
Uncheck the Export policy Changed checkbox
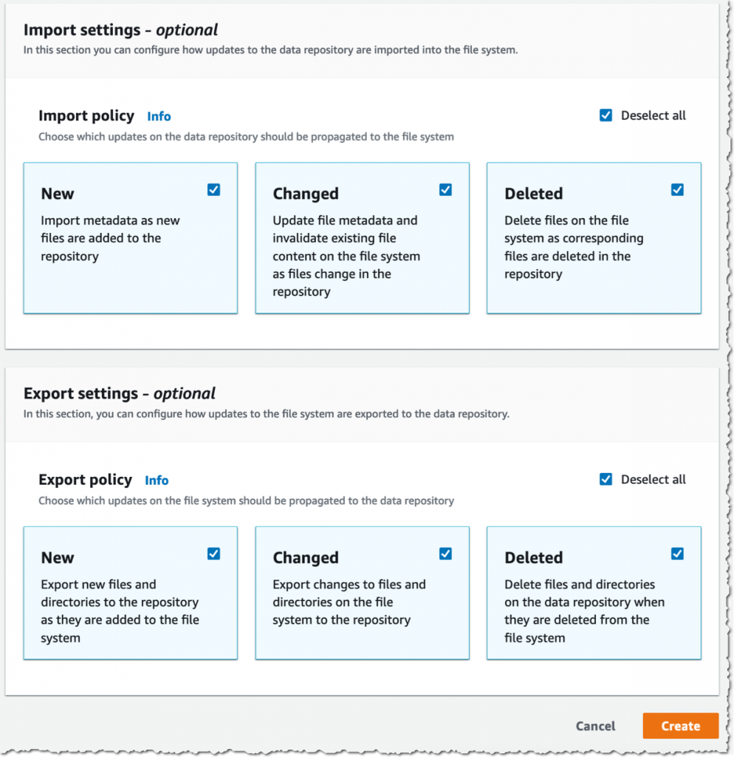pyautogui.click(x=445, y=554)
